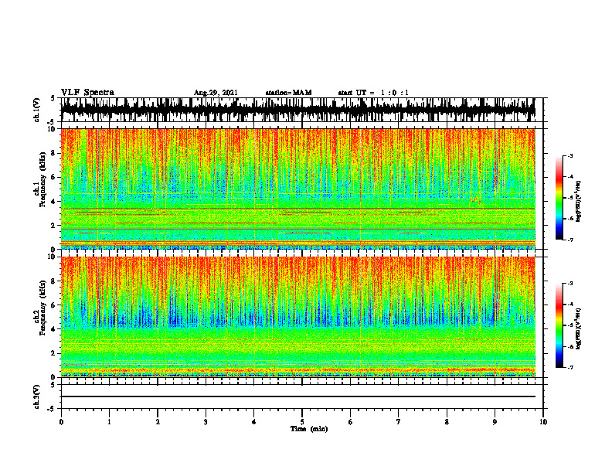Click the "Time (min)" axis label

tap(309, 429)
